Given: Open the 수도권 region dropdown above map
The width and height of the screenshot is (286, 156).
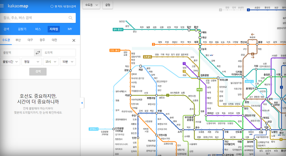Looking at the screenshot, I should tap(92, 5).
